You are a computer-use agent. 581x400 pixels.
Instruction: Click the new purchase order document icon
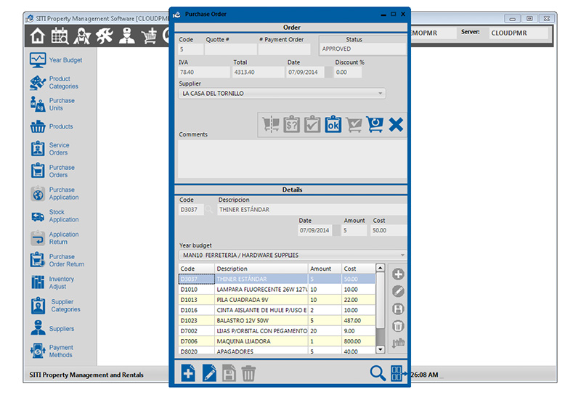188,373
